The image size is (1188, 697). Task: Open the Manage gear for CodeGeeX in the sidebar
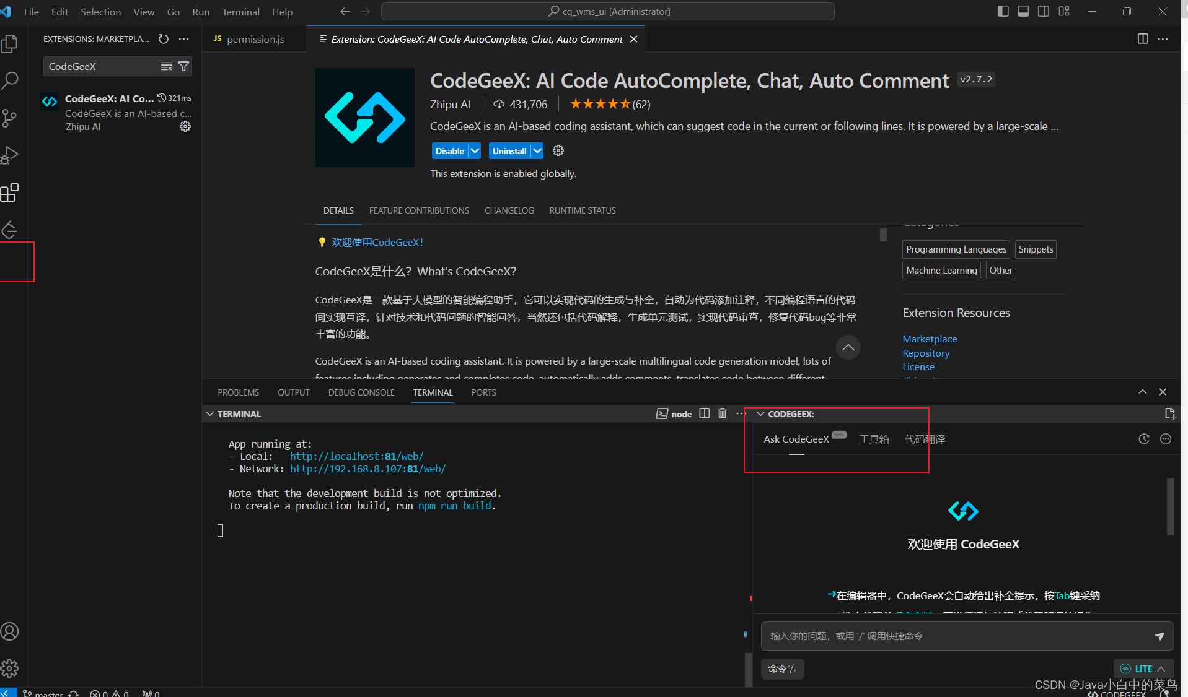pos(185,127)
